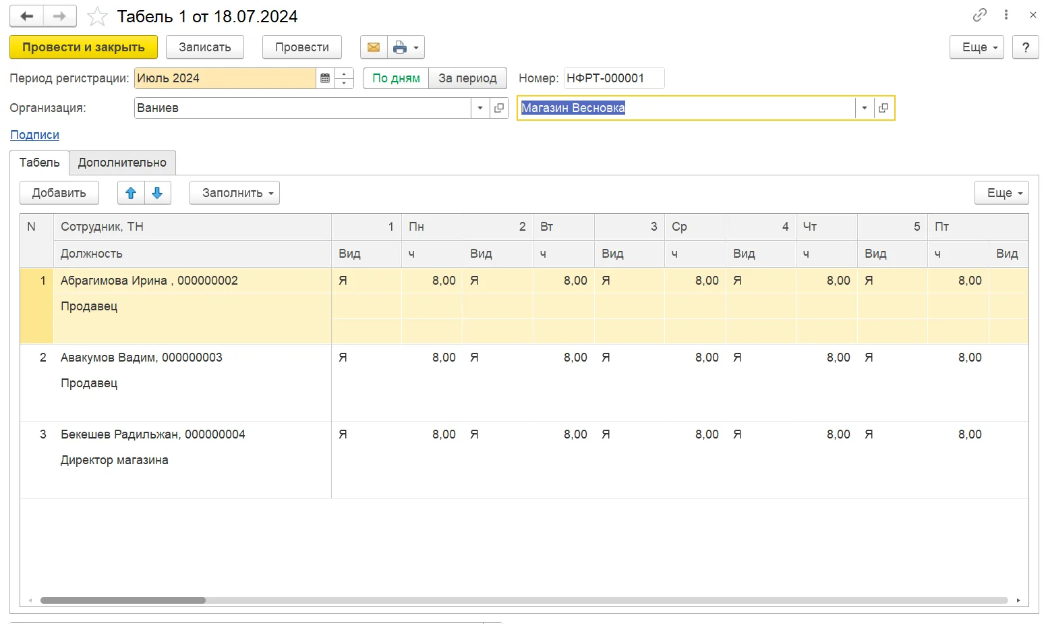The width and height of the screenshot is (1046, 624).
Task: Click the Записать button
Action: pyautogui.click(x=205, y=47)
